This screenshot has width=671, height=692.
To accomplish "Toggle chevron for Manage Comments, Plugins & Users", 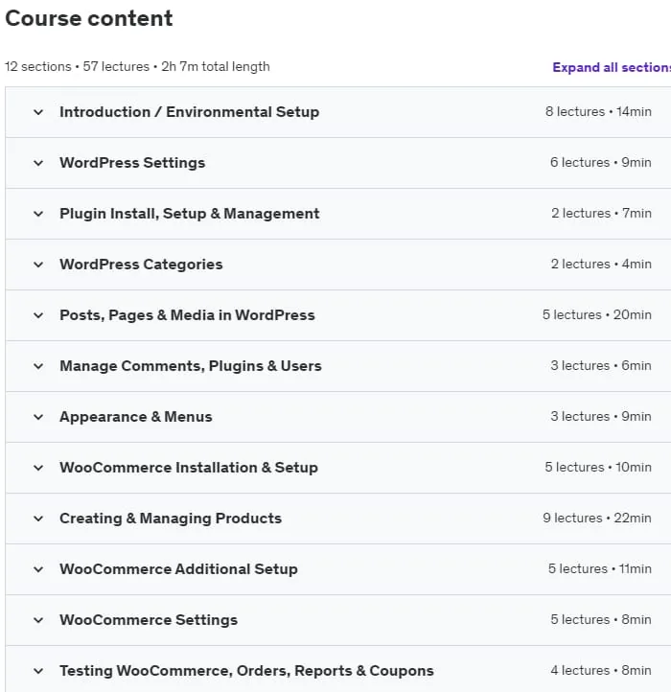I will tap(38, 366).
